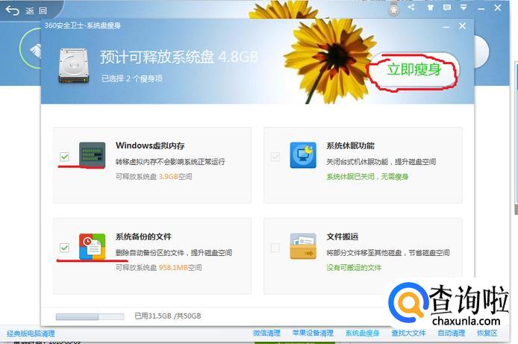Open 经典版电脑清理 link
The width and height of the screenshot is (518, 344).
click(x=31, y=334)
